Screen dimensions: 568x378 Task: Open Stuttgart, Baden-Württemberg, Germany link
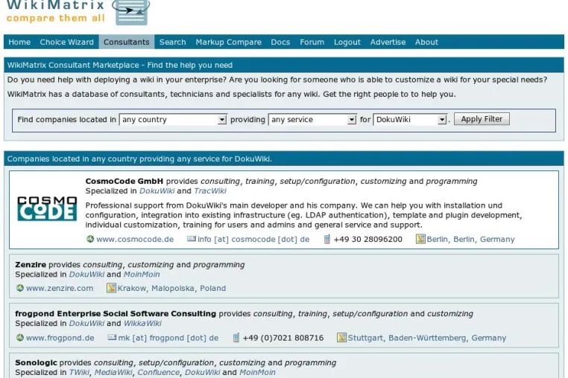[x=427, y=338]
